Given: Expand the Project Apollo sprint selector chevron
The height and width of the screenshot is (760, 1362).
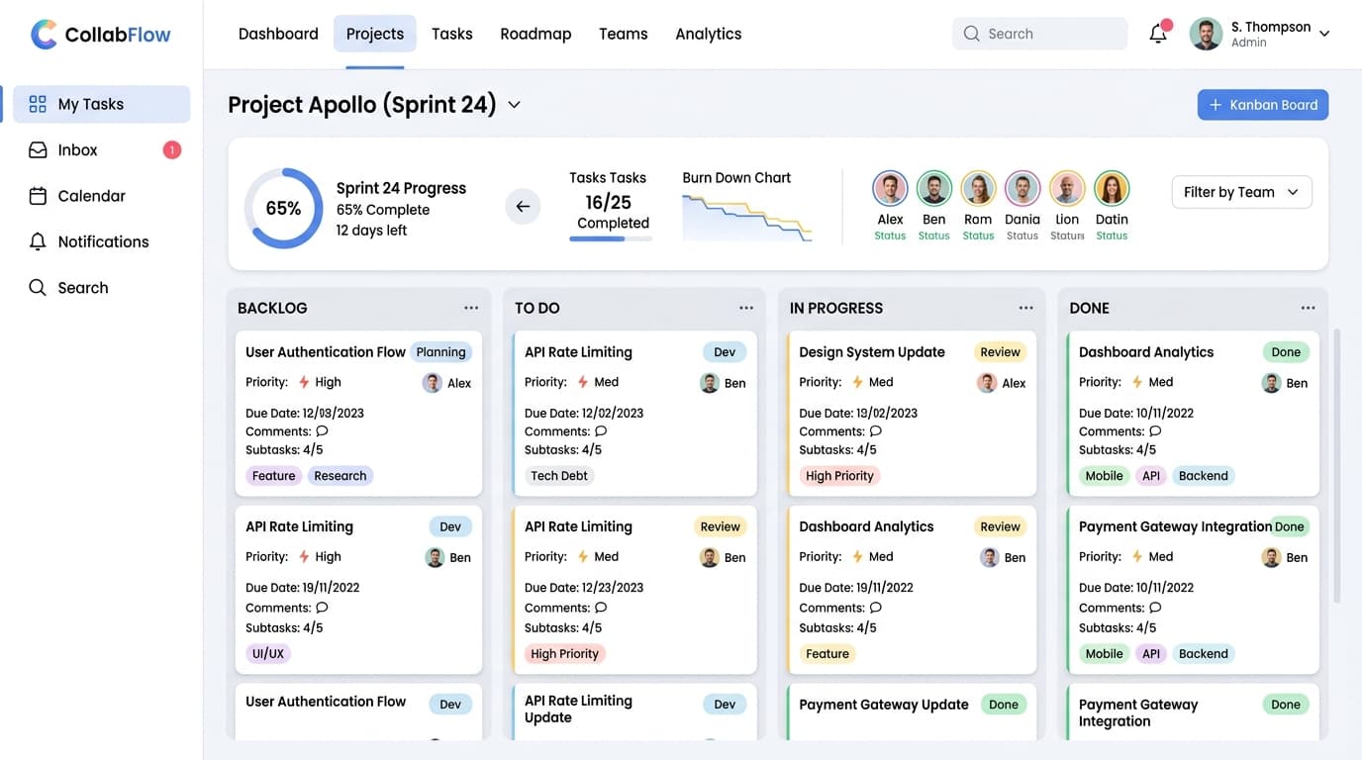Looking at the screenshot, I should coord(514,105).
